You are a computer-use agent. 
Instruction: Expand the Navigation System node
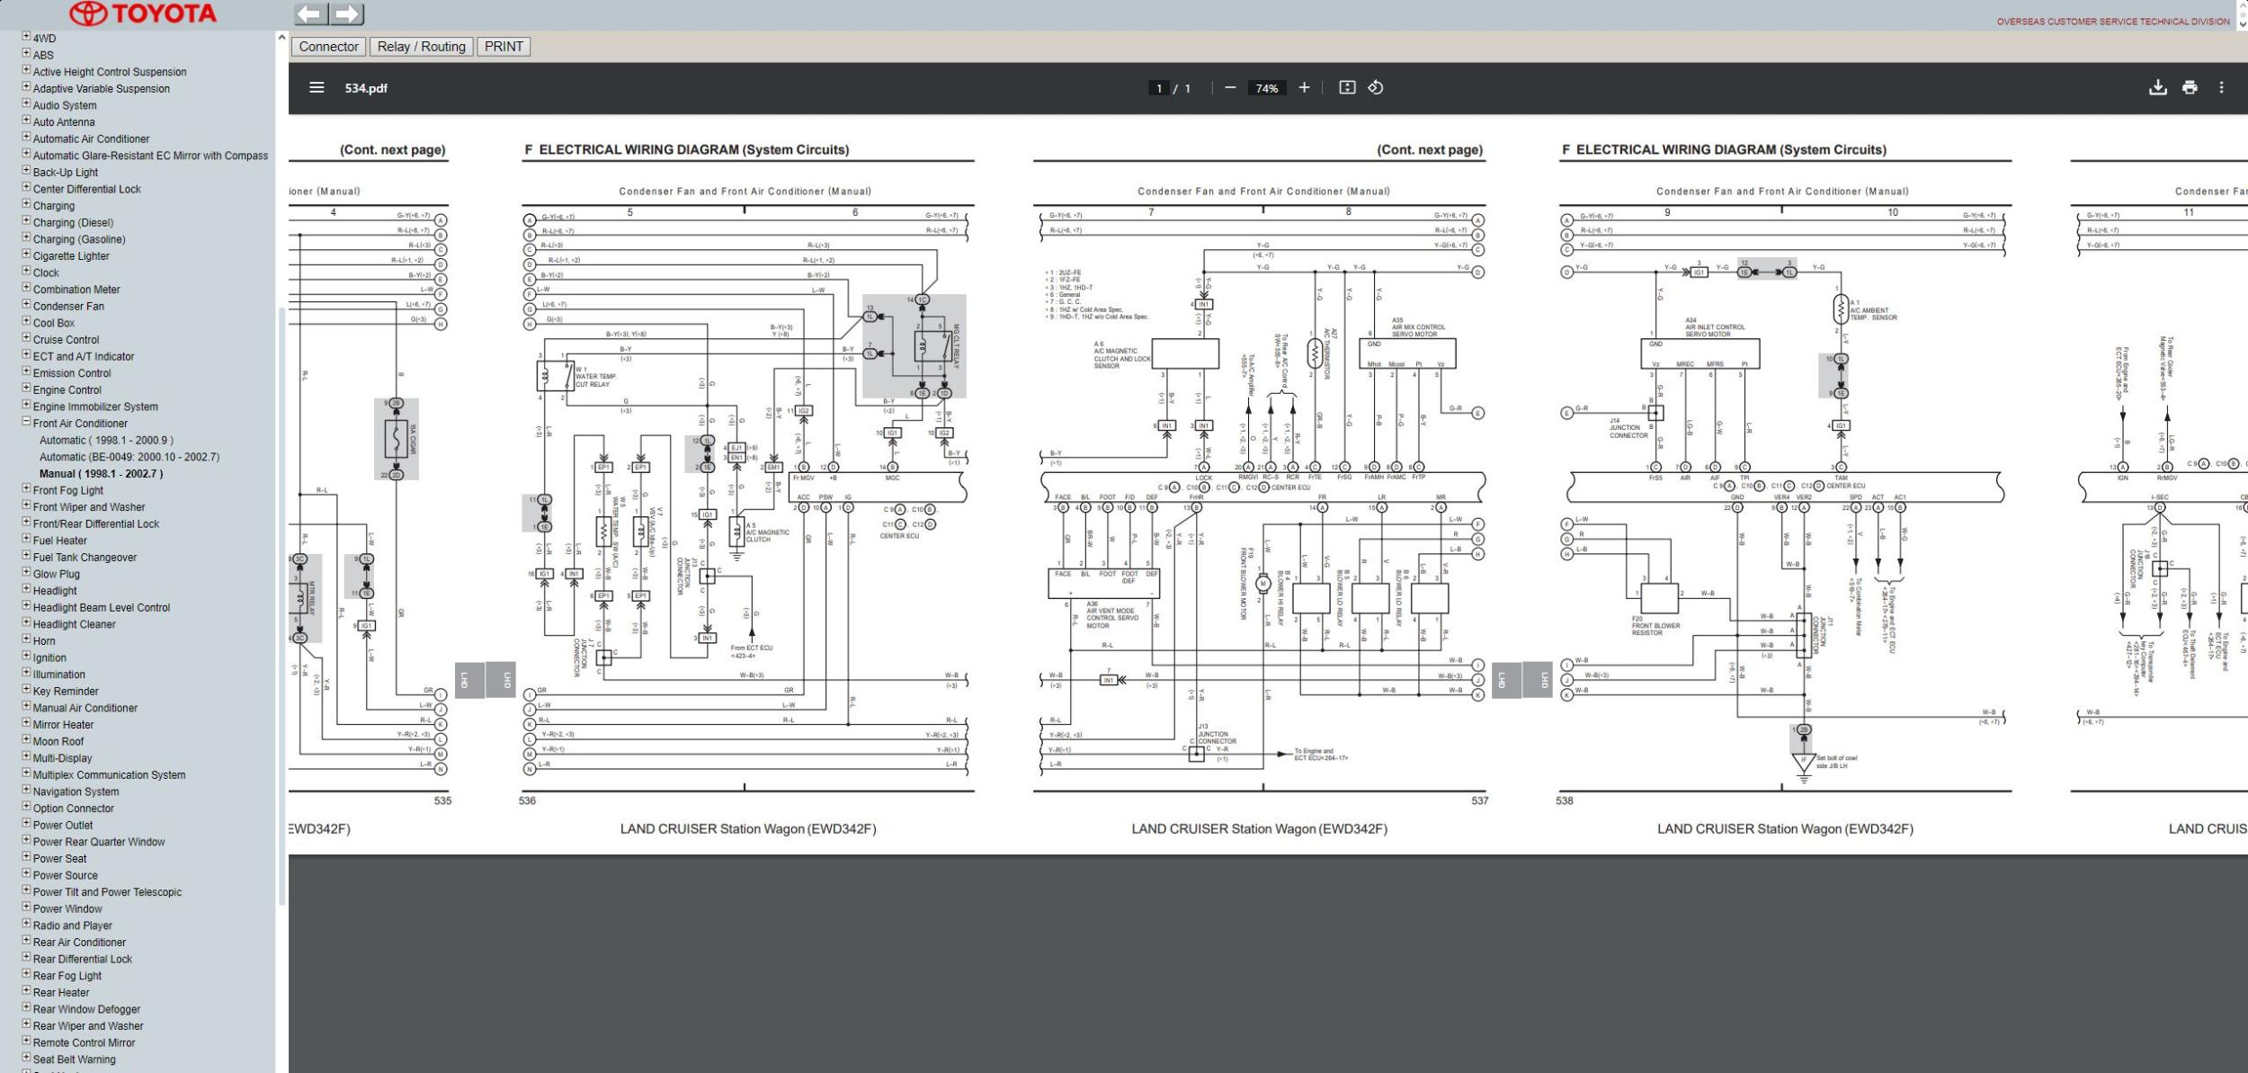pyautogui.click(x=26, y=791)
